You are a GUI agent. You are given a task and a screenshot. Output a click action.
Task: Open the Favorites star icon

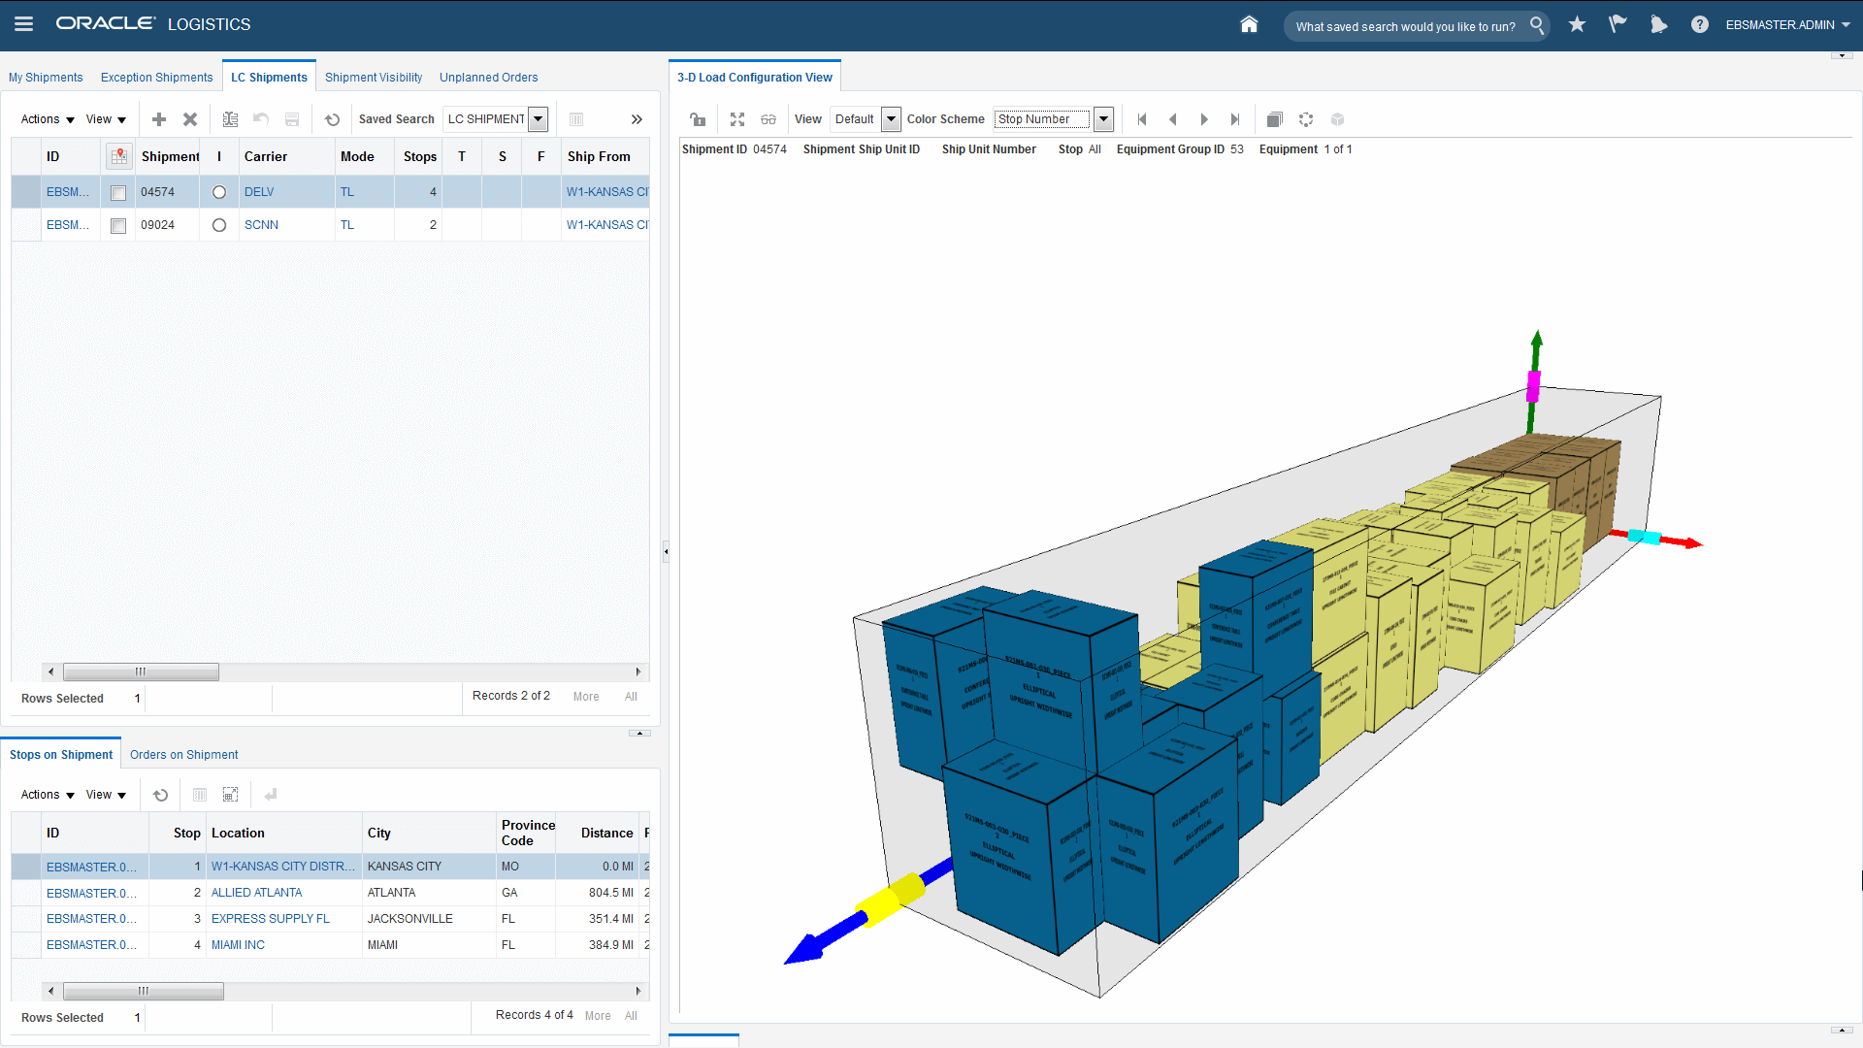[1577, 24]
